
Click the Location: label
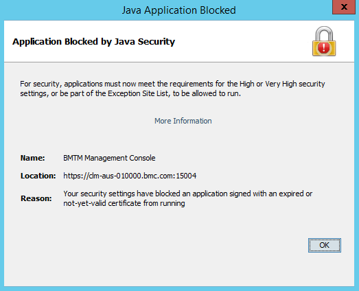tap(38, 176)
